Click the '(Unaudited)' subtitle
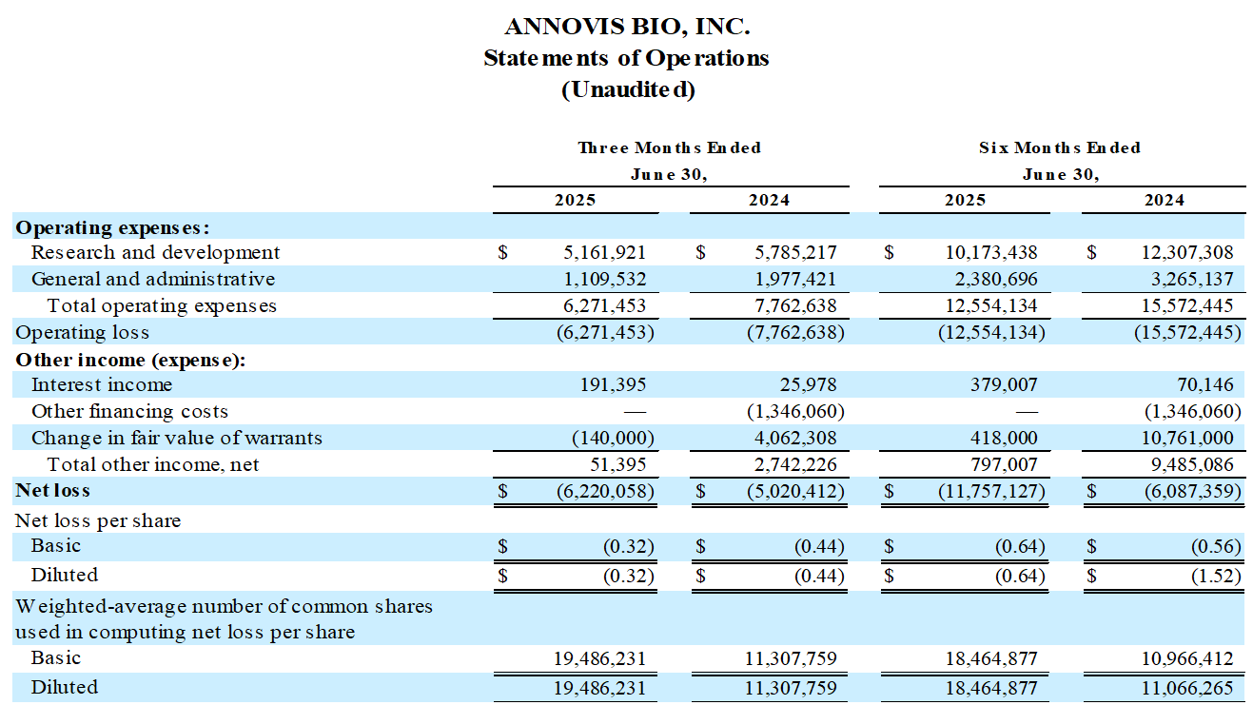Viewport: 1253px width, 705px height. (628, 90)
